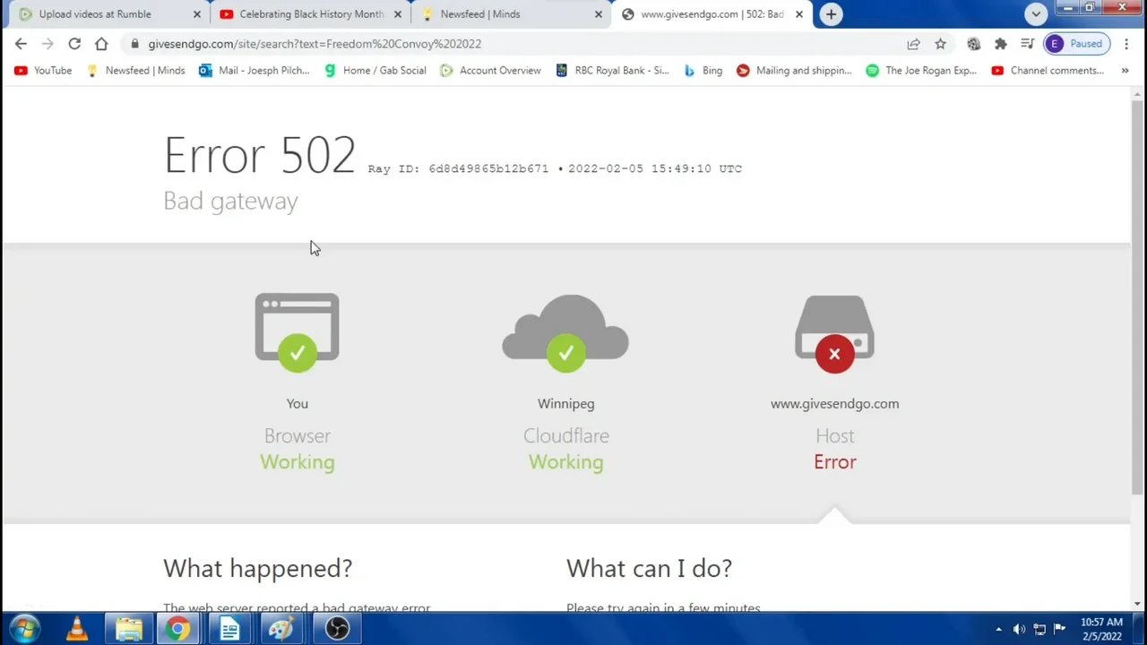Open the media controls icon in toolbar
The image size is (1147, 645).
click(x=1027, y=43)
